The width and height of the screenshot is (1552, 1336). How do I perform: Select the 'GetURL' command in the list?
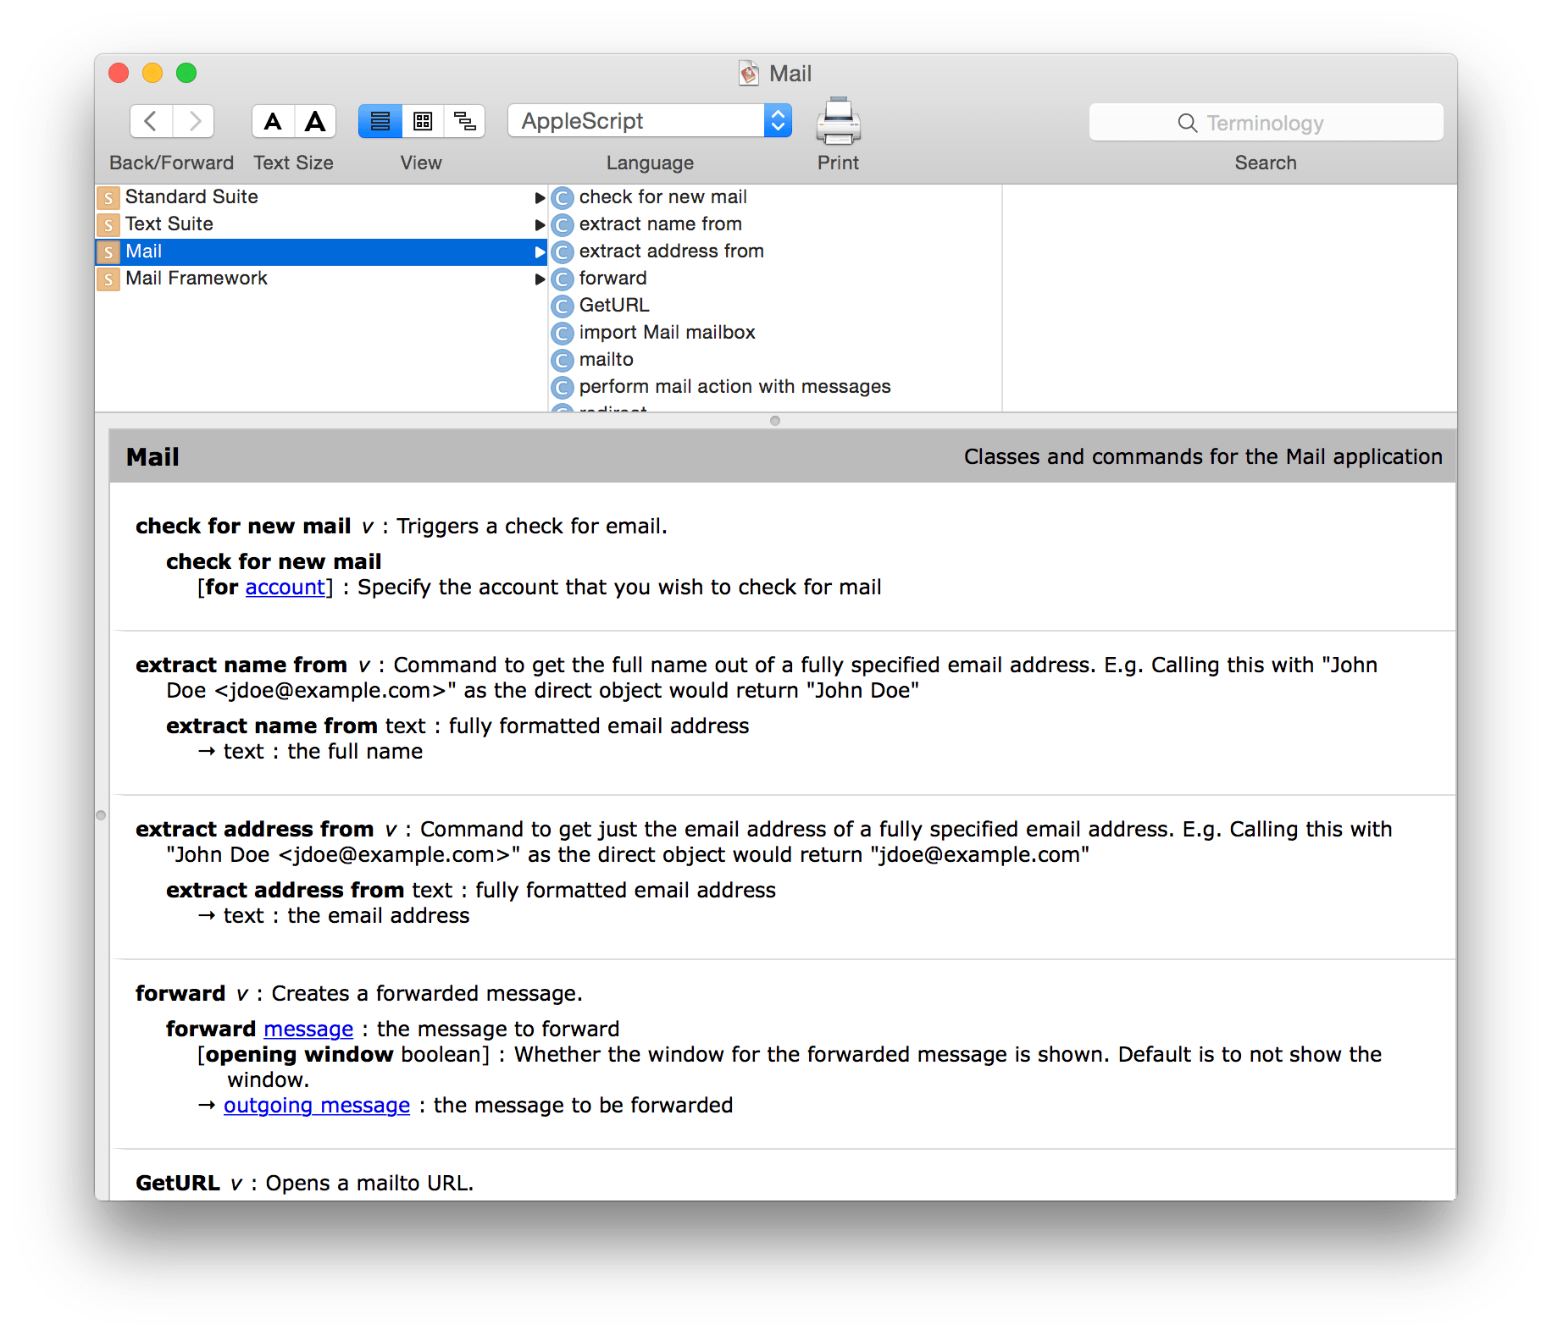775,306
